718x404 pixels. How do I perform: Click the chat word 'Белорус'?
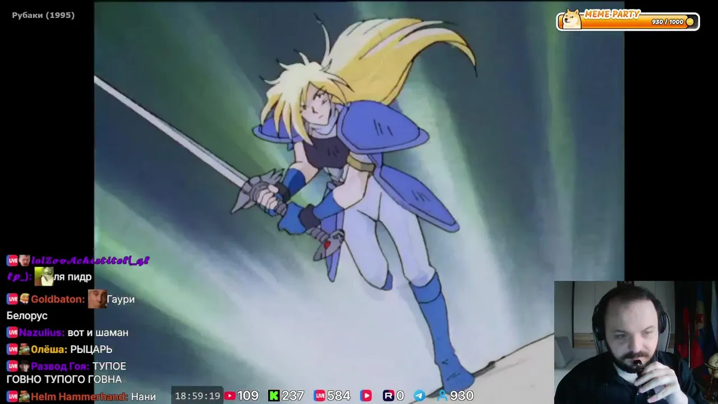(x=27, y=316)
